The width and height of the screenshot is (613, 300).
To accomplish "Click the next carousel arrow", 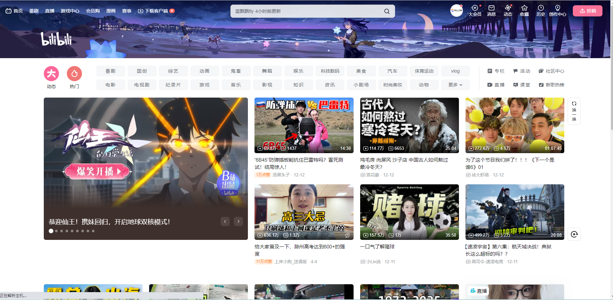I will click(x=238, y=221).
